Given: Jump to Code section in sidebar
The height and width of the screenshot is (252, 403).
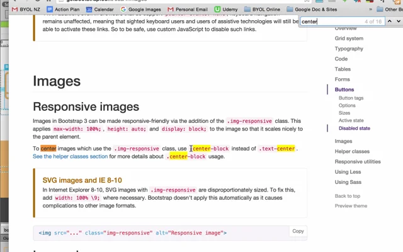Looking at the screenshot, I should pos(341,59).
